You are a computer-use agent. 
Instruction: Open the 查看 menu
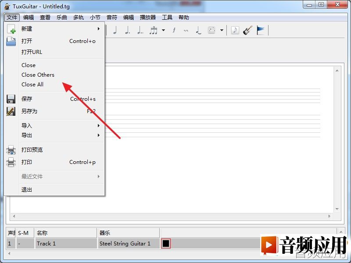click(45, 18)
